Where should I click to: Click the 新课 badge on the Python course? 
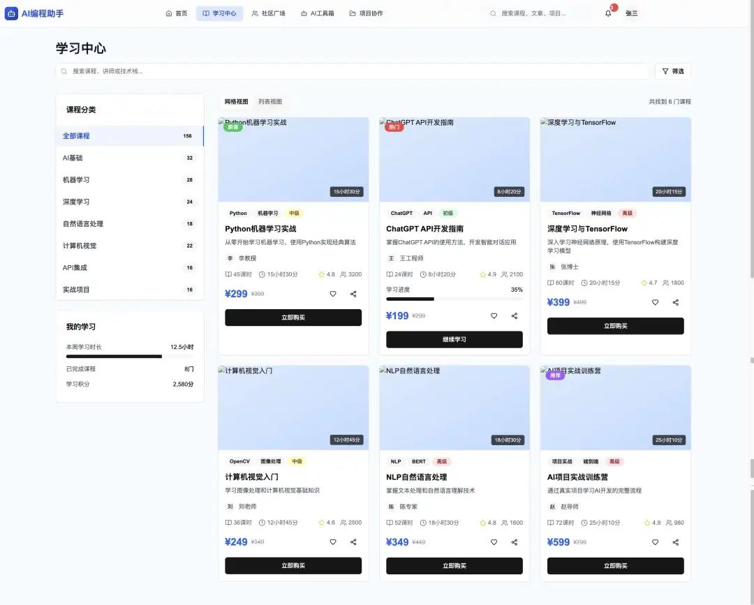pyautogui.click(x=232, y=127)
